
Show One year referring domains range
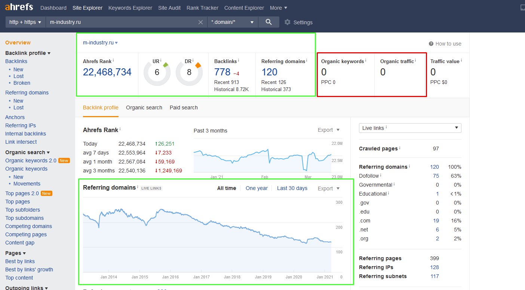coord(257,188)
